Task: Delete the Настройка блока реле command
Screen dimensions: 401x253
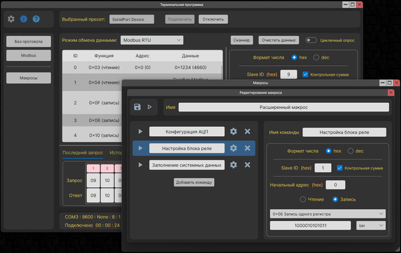Action: (247, 148)
